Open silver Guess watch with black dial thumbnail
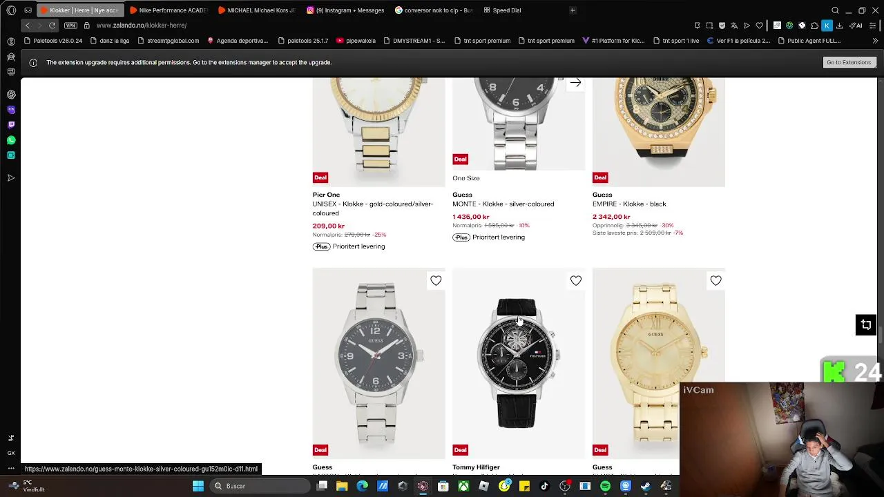Viewport: 884px width, 497px height. 378,363
